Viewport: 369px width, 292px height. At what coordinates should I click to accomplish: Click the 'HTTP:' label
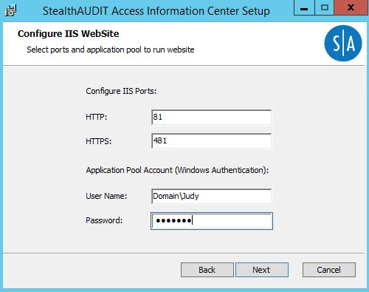(x=97, y=117)
